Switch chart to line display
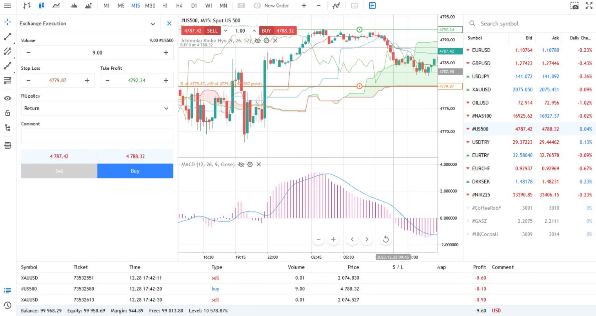This screenshot has height=316, width=596. coord(56,5)
